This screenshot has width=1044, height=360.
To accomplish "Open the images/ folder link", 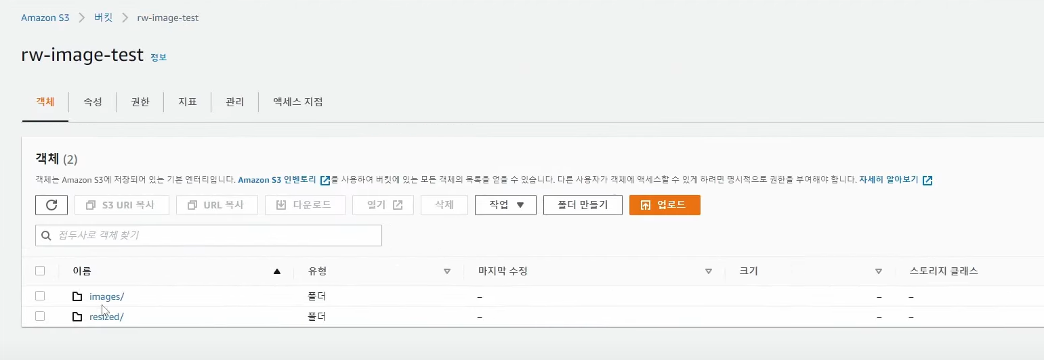I will [x=107, y=296].
